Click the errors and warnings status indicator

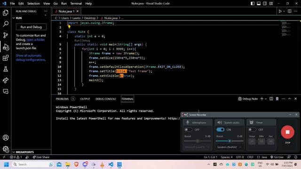[16, 157]
